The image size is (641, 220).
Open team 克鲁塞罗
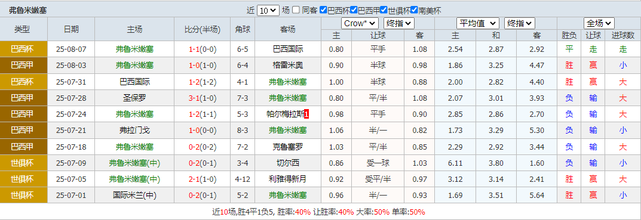pos(288,147)
